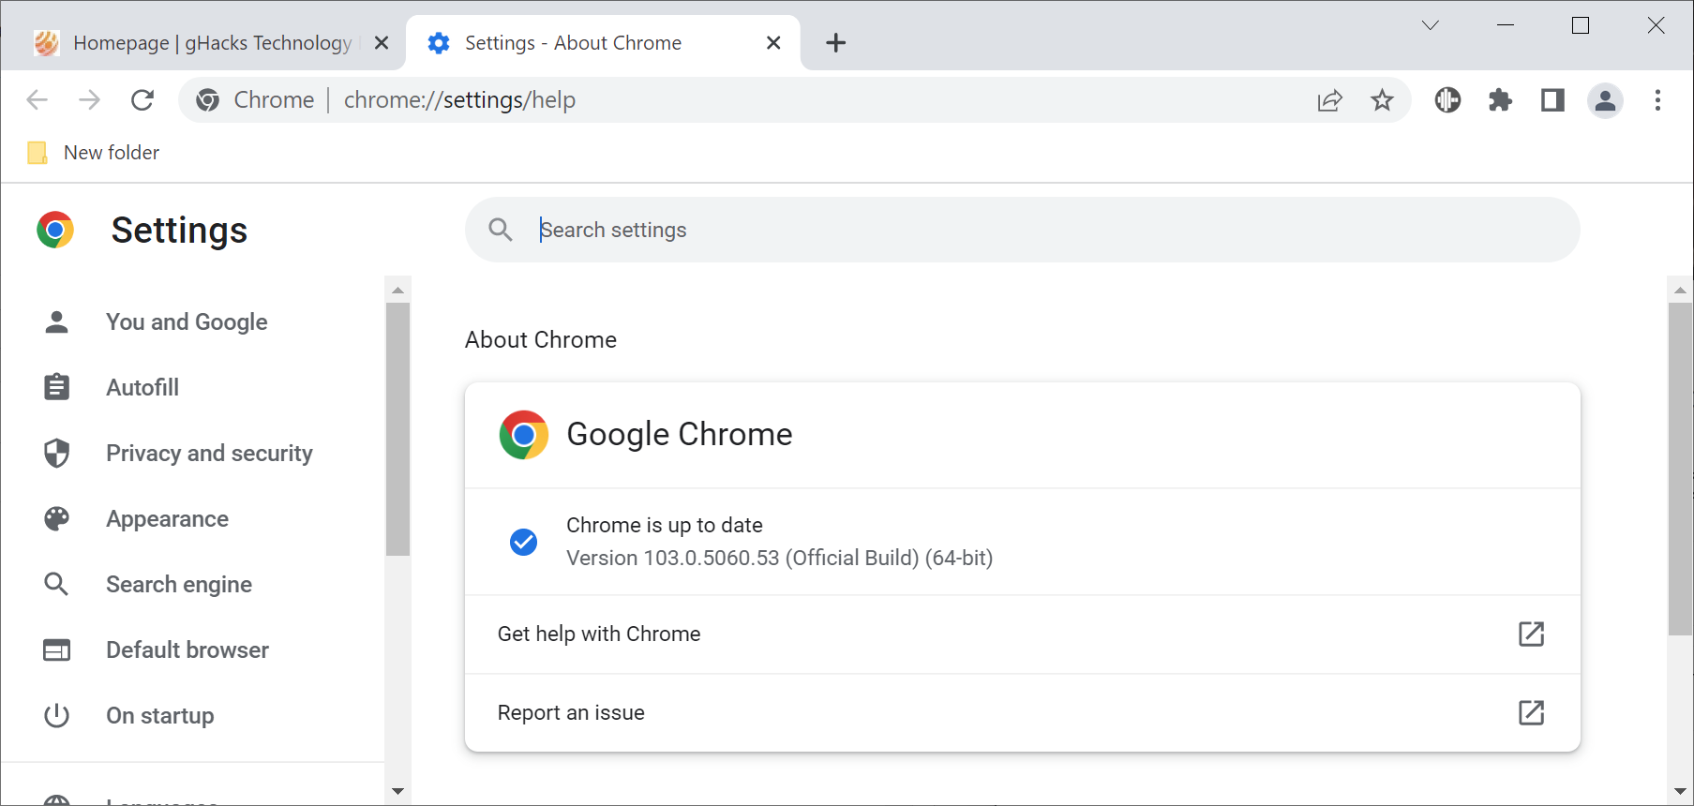Open a new tab with the plus button
Image resolution: width=1694 pixels, height=806 pixels.
click(835, 43)
